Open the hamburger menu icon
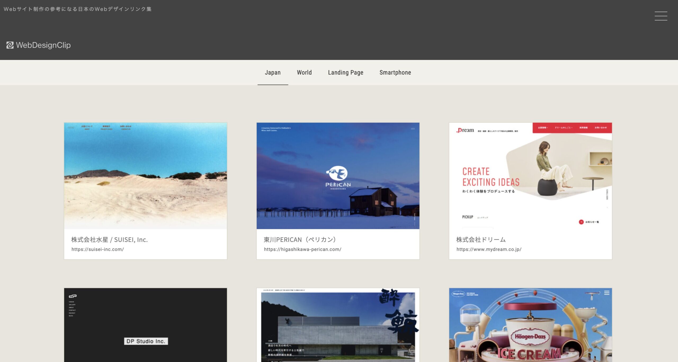 point(661,16)
